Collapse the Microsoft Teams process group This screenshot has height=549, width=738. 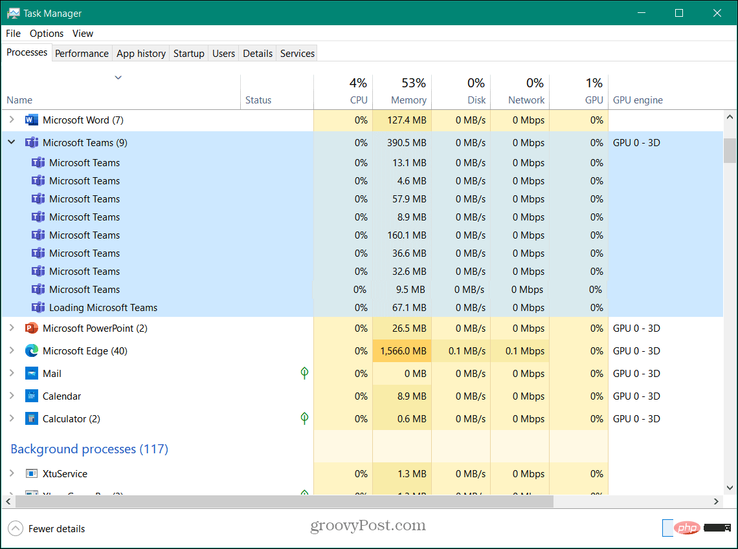[12, 142]
